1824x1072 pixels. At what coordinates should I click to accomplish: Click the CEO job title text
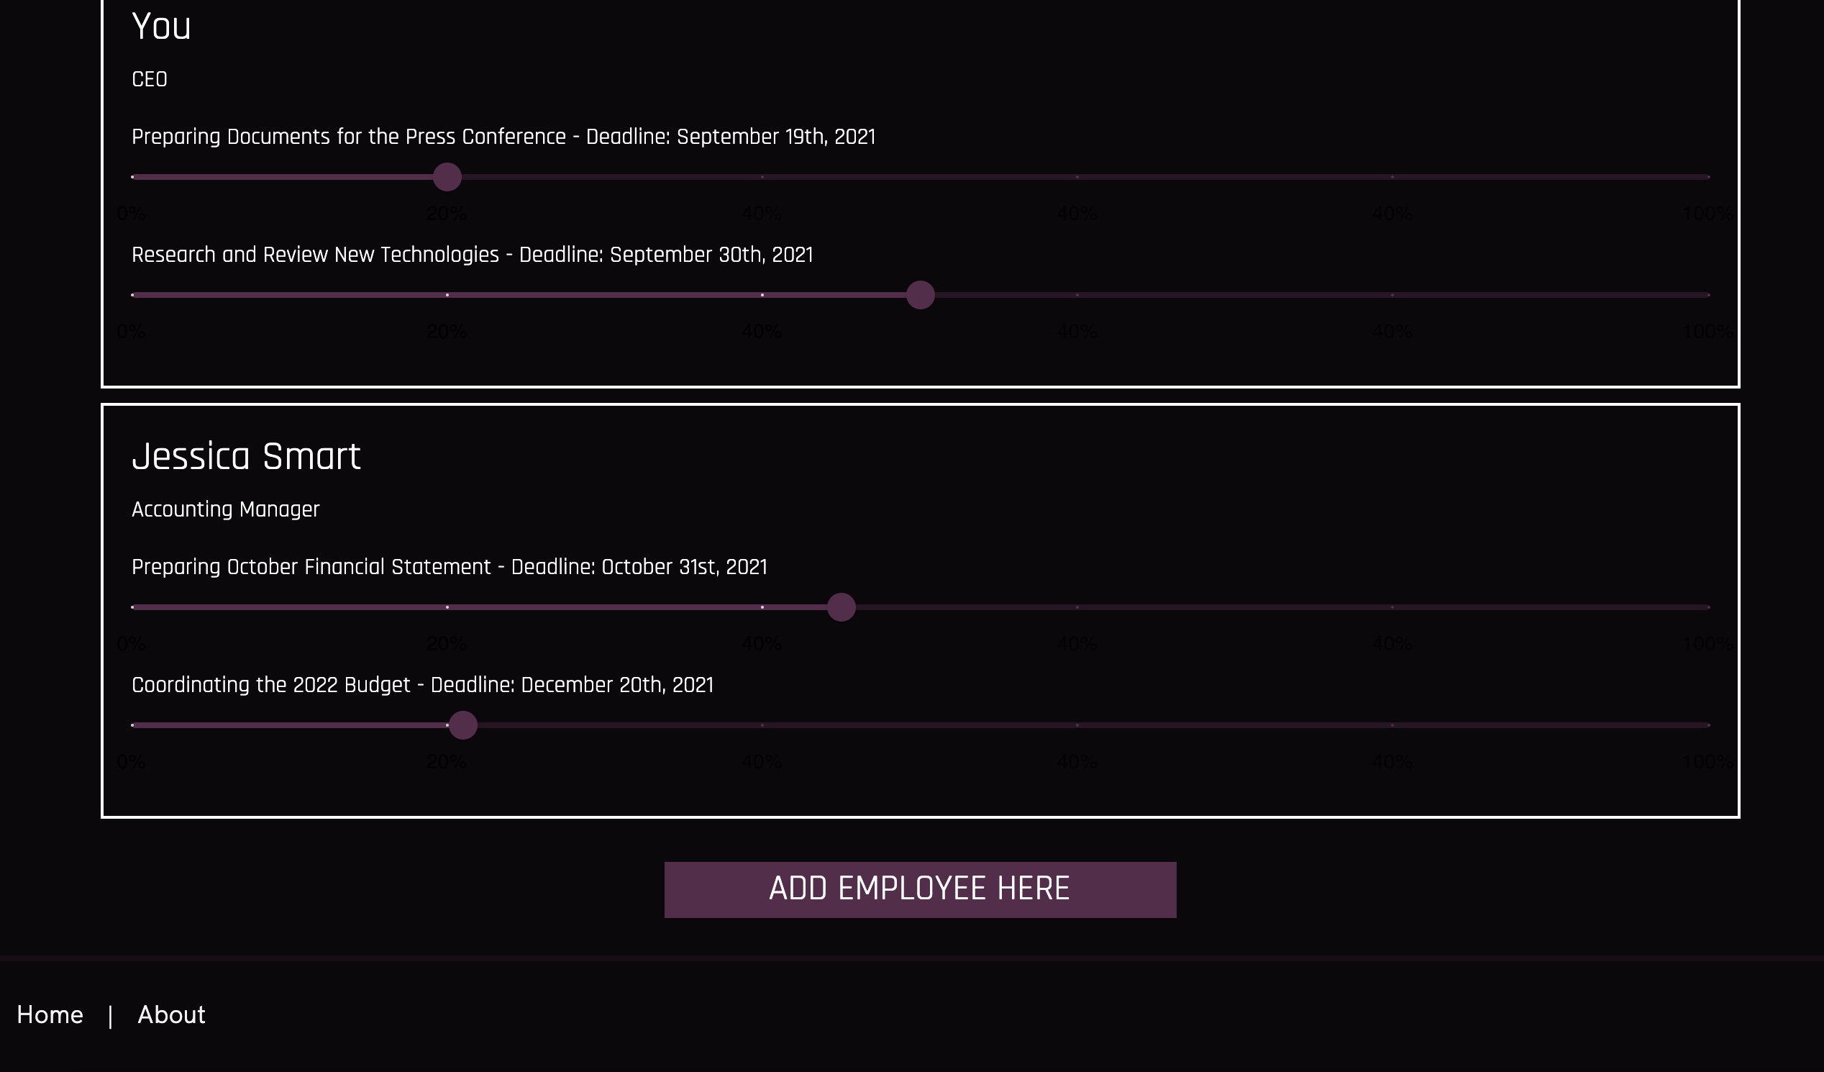click(x=149, y=80)
